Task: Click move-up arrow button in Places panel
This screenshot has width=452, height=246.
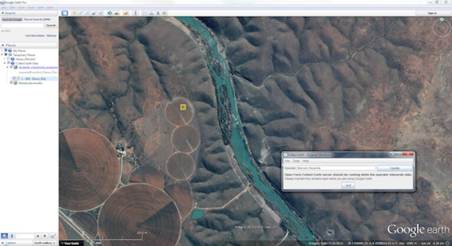Action: click(x=38, y=236)
